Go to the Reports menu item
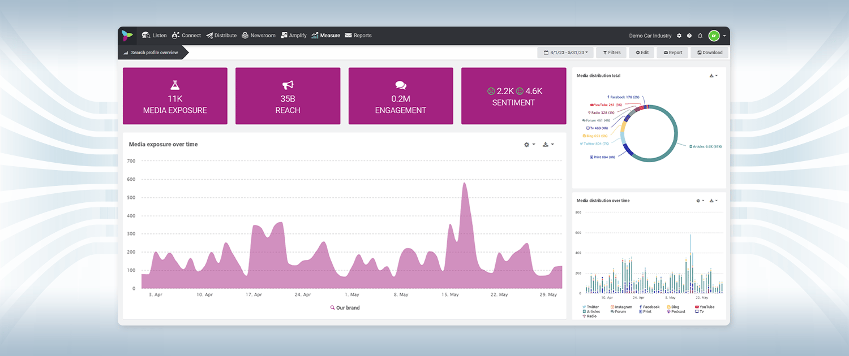This screenshot has height=356, width=849. 358,36
